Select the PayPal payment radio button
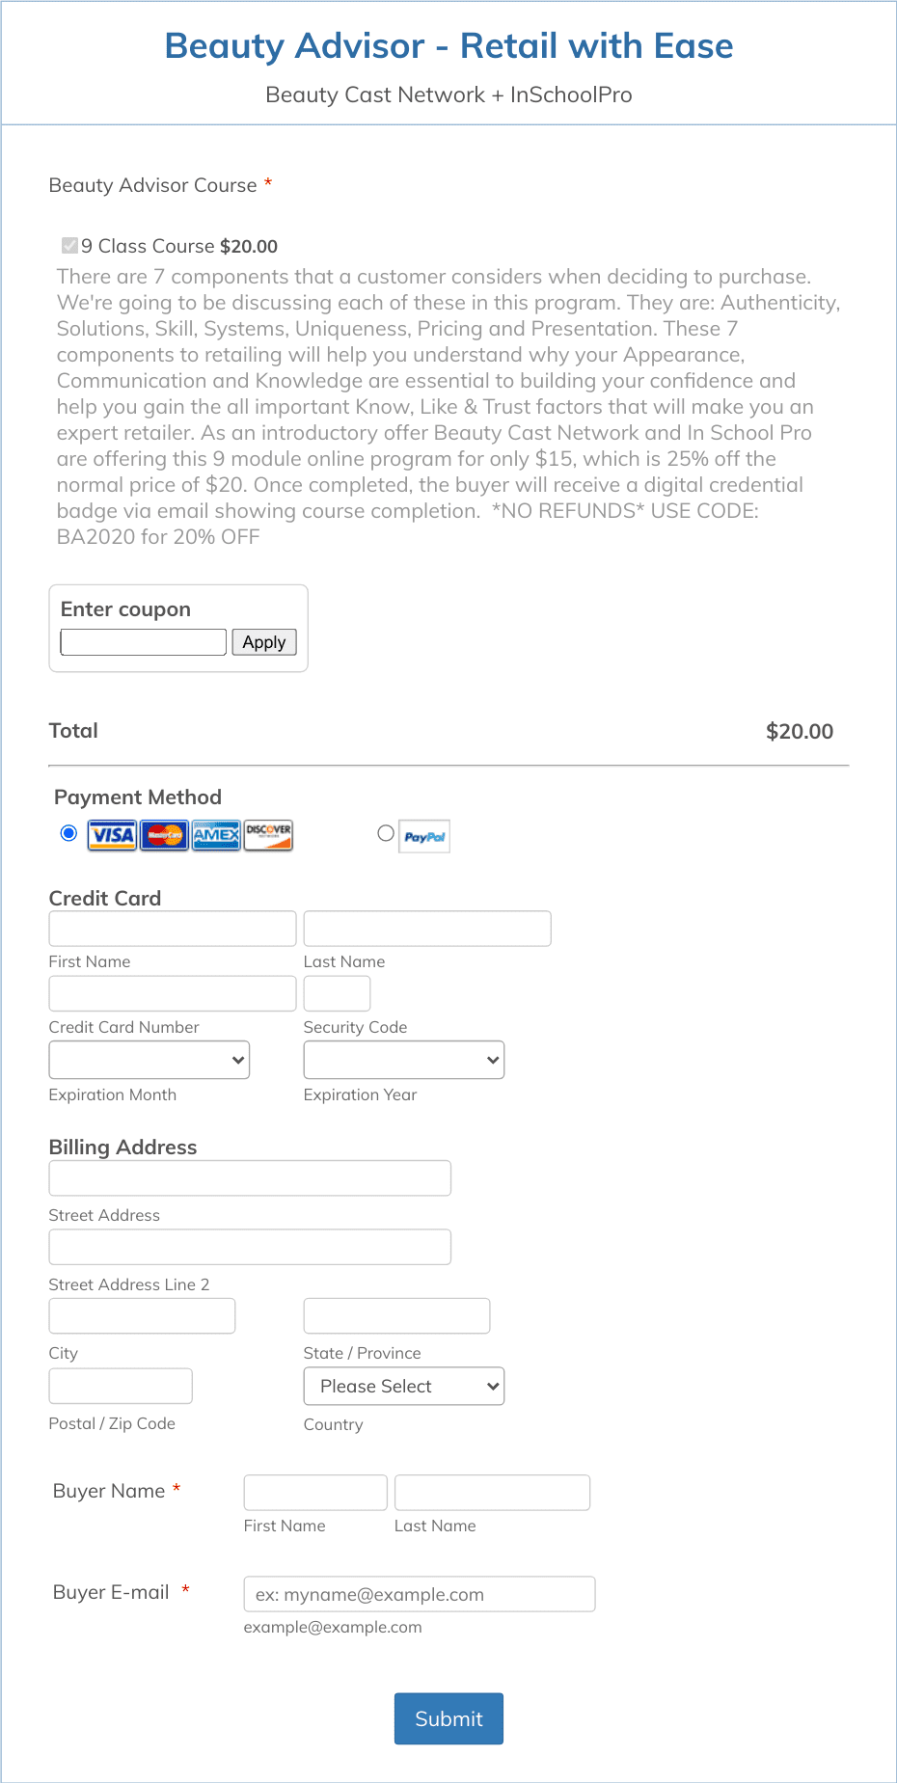 point(386,833)
